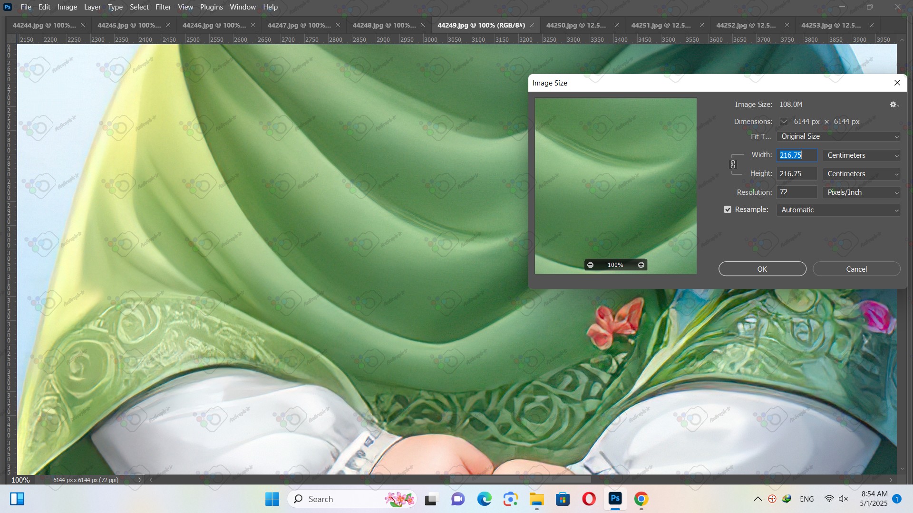
Task: Click the muted volume tray icon
Action: click(844, 499)
